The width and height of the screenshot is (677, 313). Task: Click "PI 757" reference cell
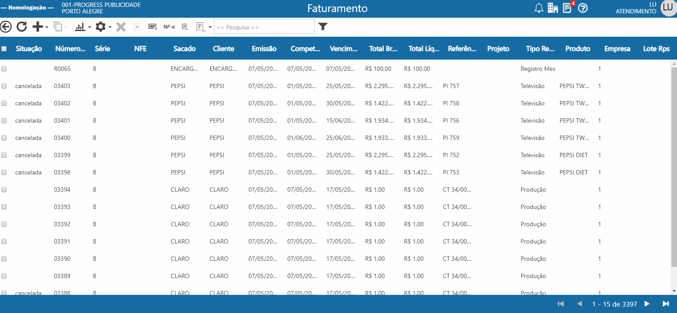[x=451, y=86]
